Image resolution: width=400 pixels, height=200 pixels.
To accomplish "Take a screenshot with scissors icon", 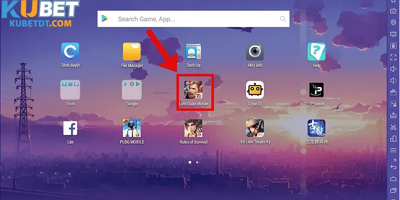I will click(x=393, y=127).
